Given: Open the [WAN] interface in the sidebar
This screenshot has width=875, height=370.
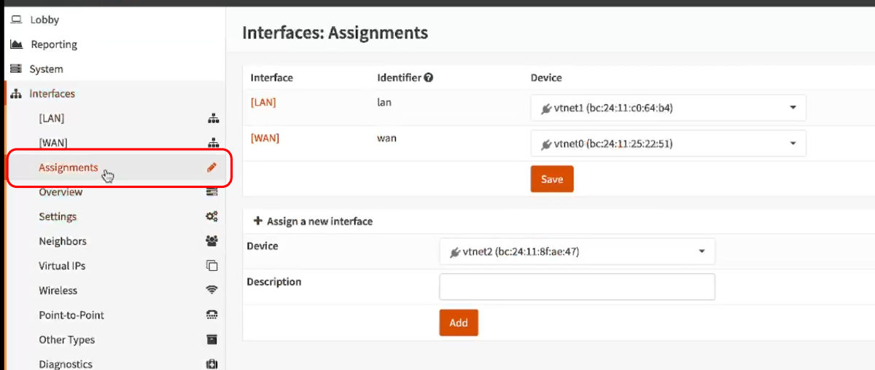Looking at the screenshot, I should (52, 143).
